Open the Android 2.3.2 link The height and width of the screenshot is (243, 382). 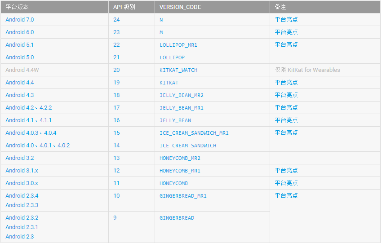pyautogui.click(x=22, y=218)
